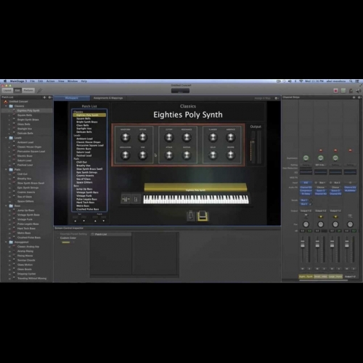Viewport: 363px width, 363px height.
Task: Collapse the Arpeggiated folder
Action: point(6,242)
